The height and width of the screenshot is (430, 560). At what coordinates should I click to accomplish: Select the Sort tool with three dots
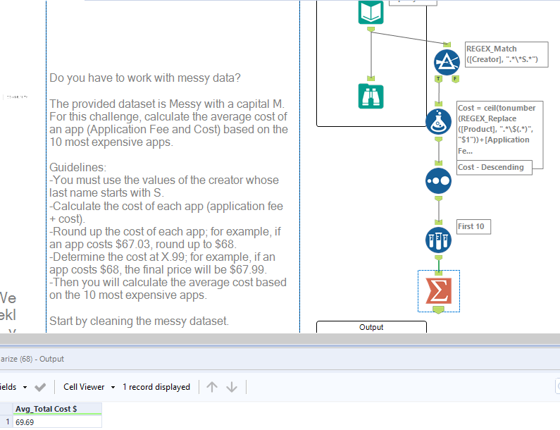[439, 181]
